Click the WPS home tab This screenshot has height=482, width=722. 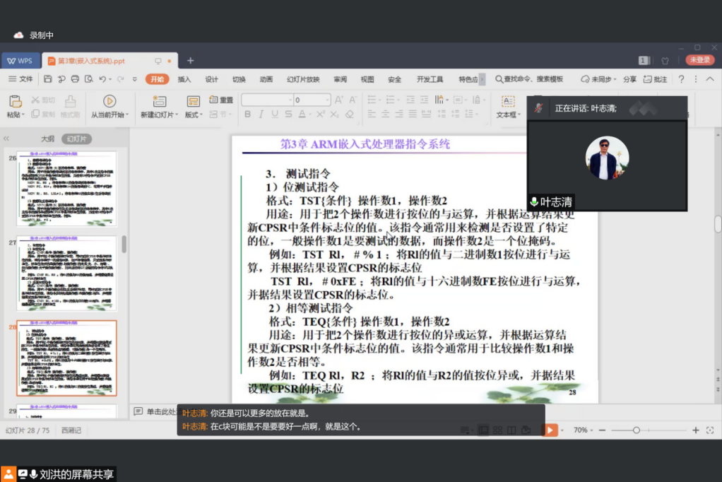20,61
